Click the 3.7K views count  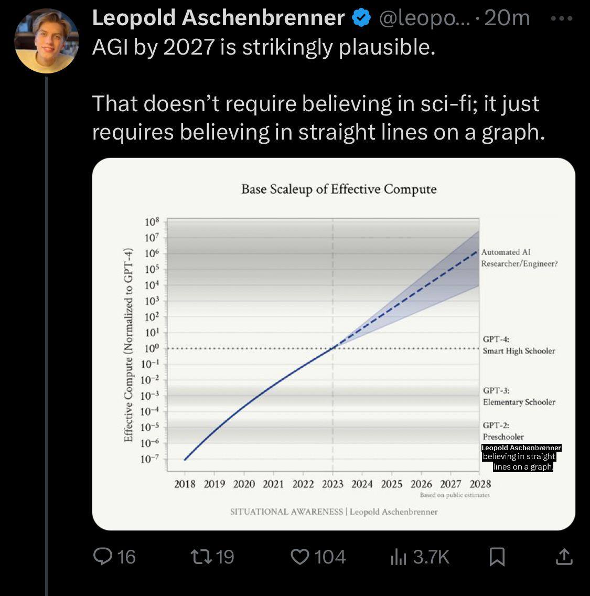tap(431, 557)
